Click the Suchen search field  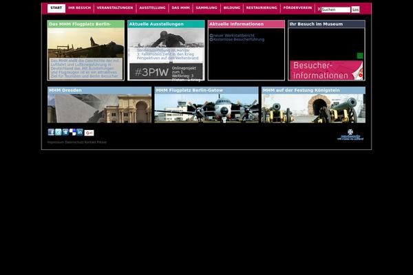336,10
